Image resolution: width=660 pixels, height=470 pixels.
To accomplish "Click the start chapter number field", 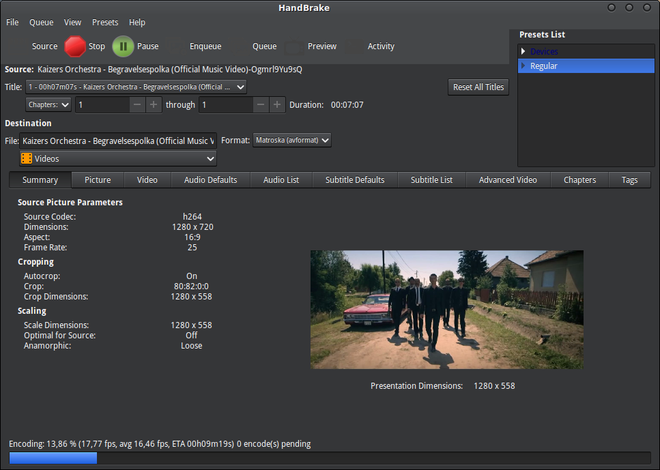I will [102, 105].
